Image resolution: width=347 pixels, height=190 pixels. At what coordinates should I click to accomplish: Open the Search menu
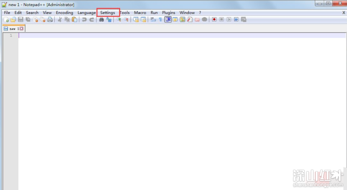point(32,13)
